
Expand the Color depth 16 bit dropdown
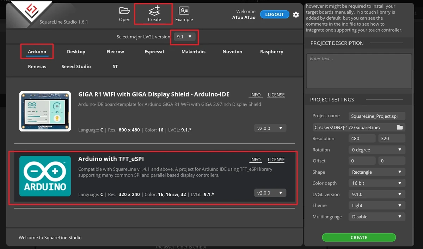376,183
